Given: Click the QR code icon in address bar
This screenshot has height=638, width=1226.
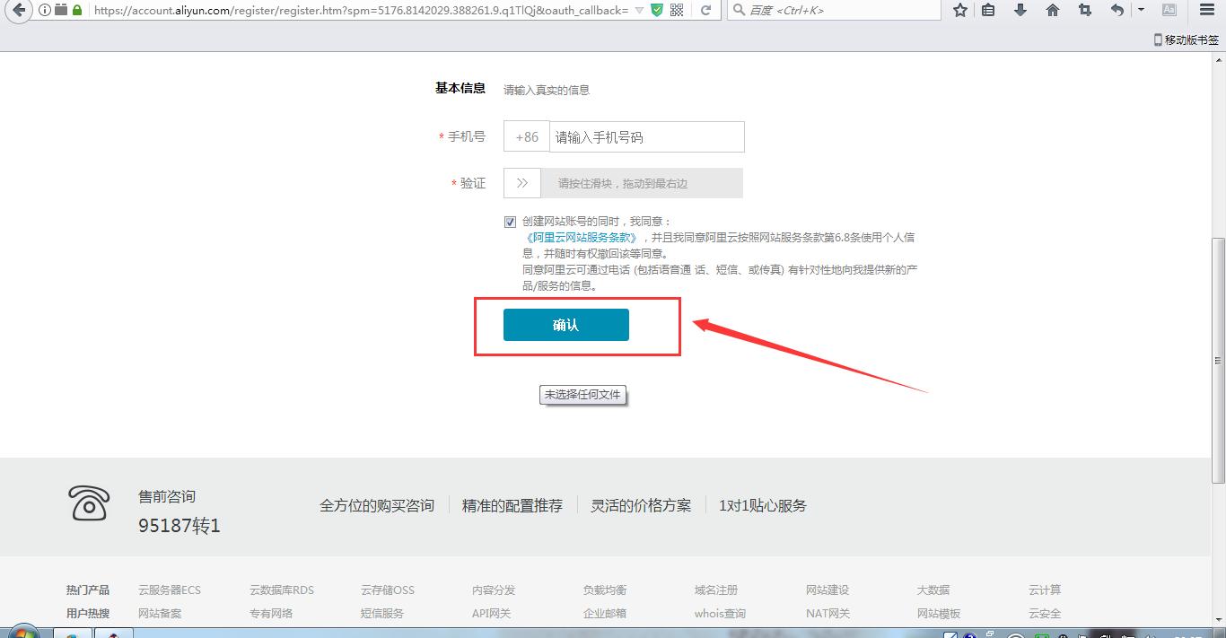Looking at the screenshot, I should (x=676, y=10).
